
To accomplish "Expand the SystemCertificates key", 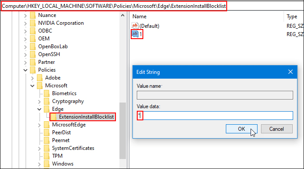I will (40, 149).
